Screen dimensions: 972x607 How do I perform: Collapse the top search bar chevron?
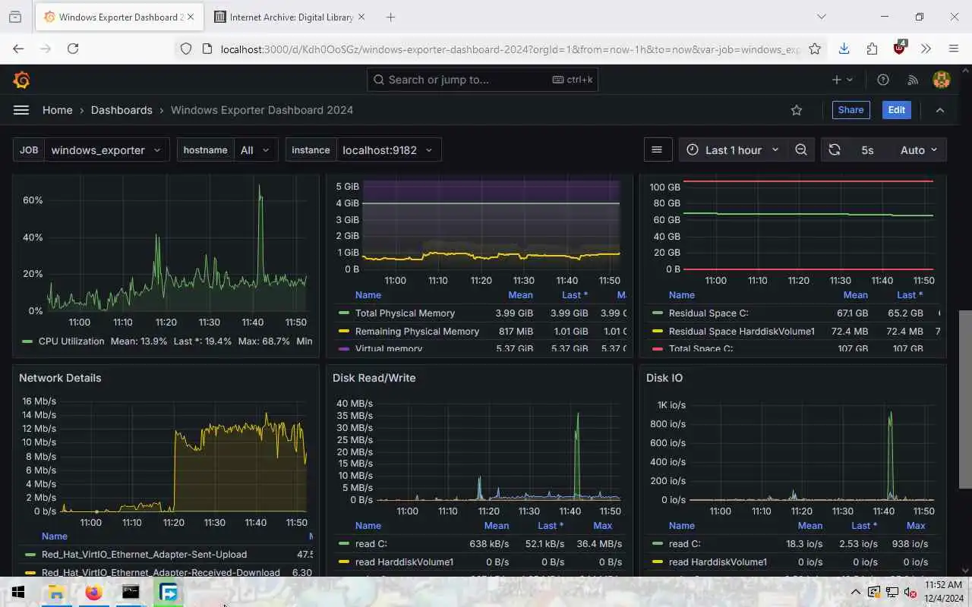pyautogui.click(x=940, y=110)
